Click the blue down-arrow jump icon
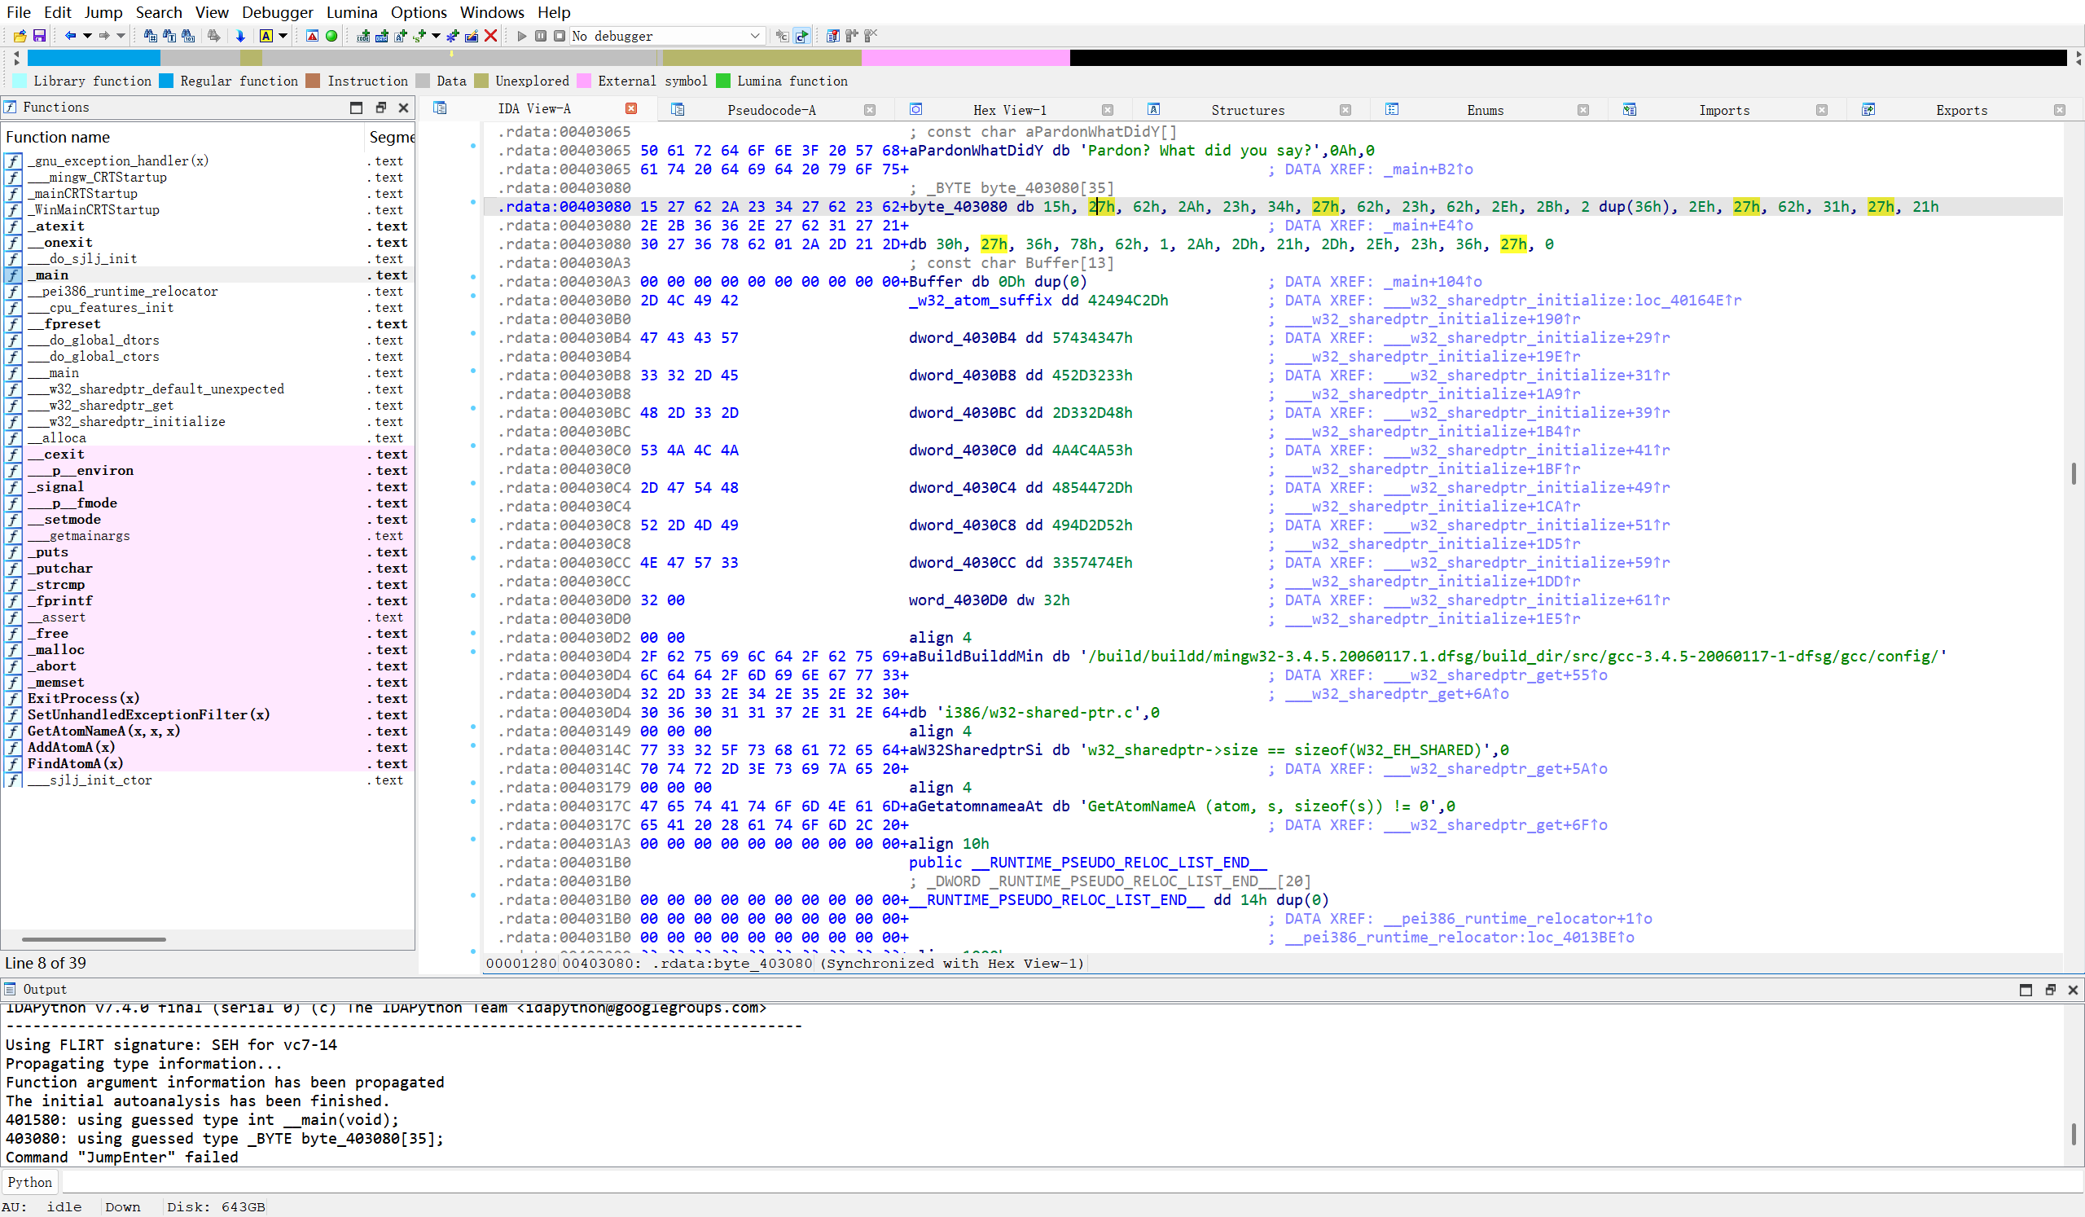This screenshot has width=2085, height=1217. click(240, 36)
